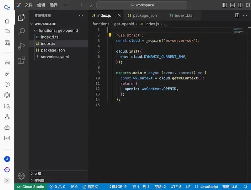
Task: Toggle secondary sidebar layout button
Action: 240,5
